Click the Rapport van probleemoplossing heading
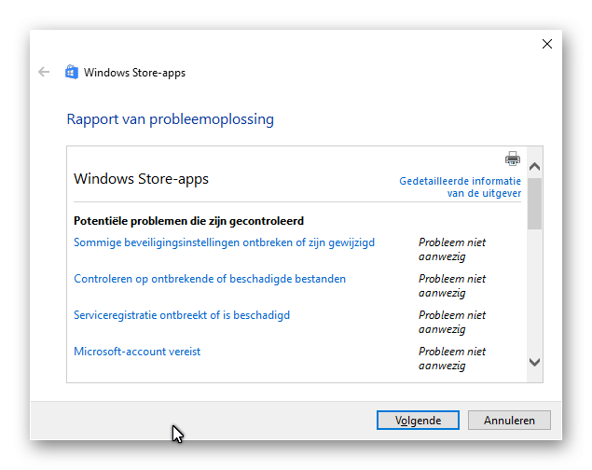The height and width of the screenshot is (470, 592). click(x=170, y=119)
